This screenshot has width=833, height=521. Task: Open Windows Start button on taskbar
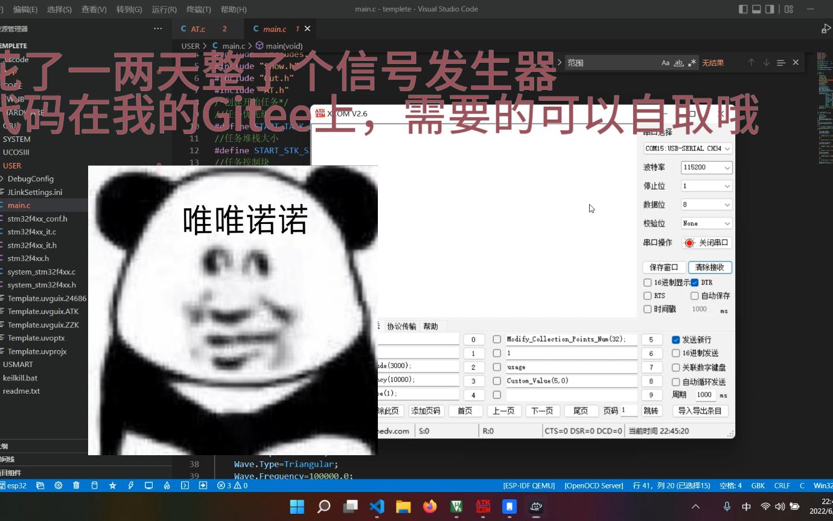(x=297, y=506)
